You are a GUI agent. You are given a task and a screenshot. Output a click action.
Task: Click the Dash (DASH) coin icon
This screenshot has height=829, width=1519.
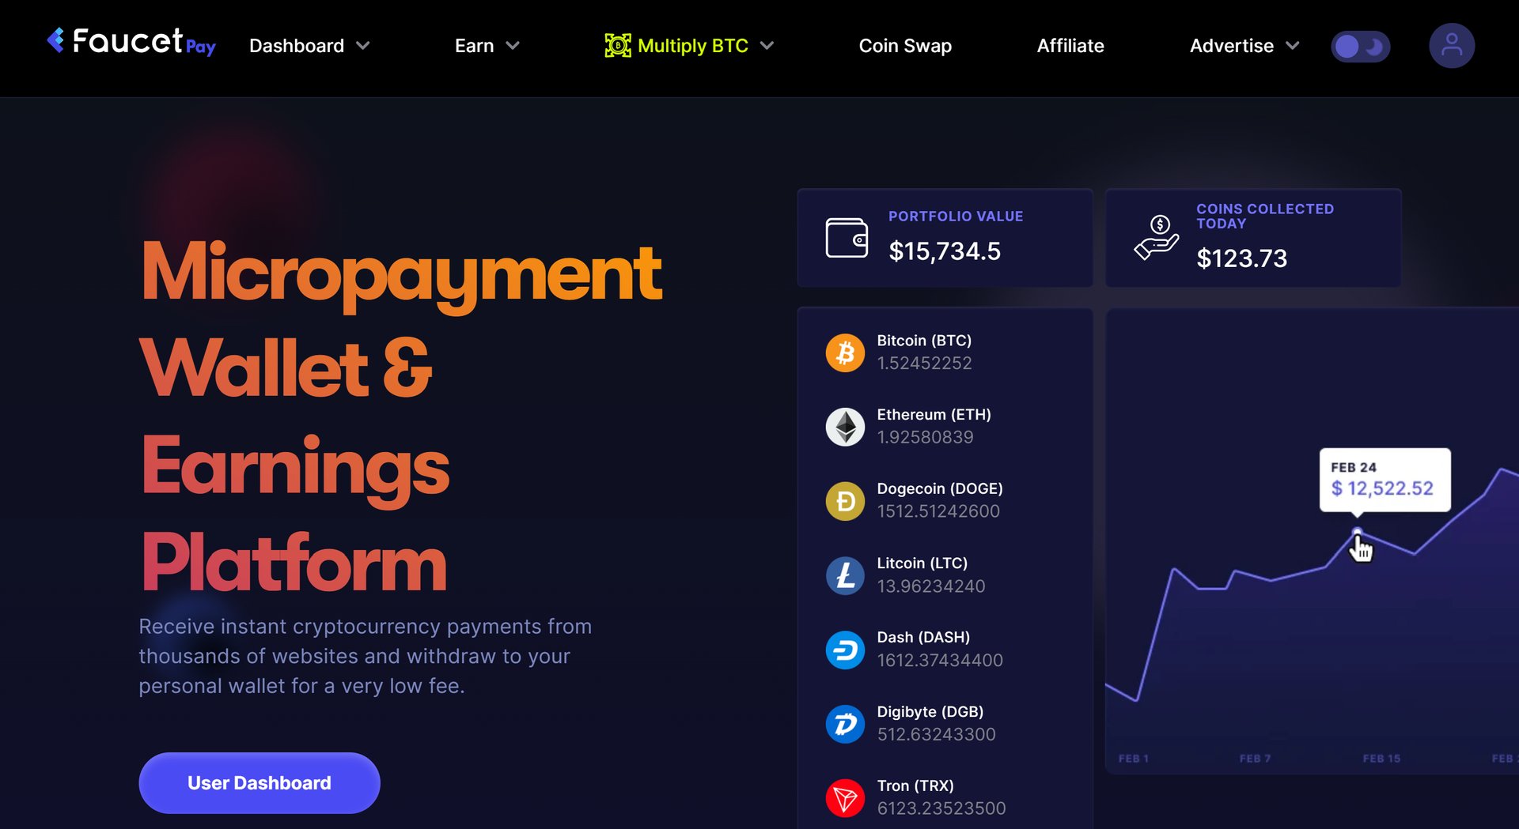coord(845,650)
